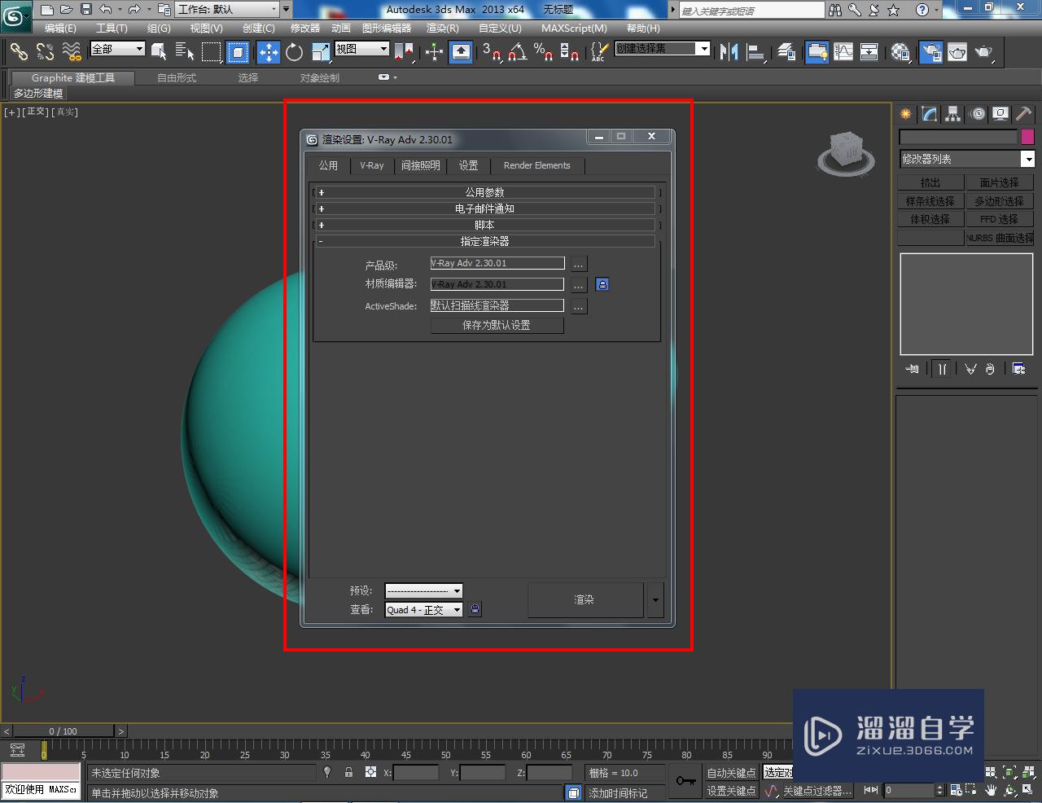Click the 面片选择 modifier button
The height and width of the screenshot is (803, 1042).
pos(1000,182)
